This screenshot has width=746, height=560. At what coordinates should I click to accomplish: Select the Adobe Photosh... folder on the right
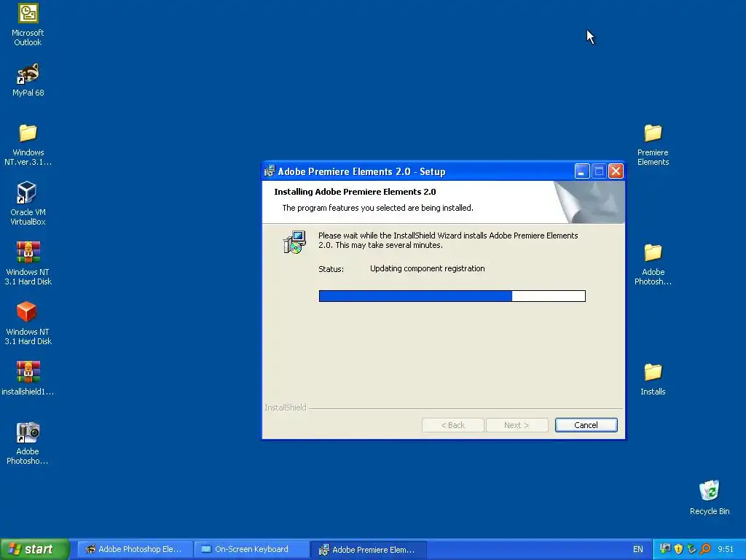point(653,264)
